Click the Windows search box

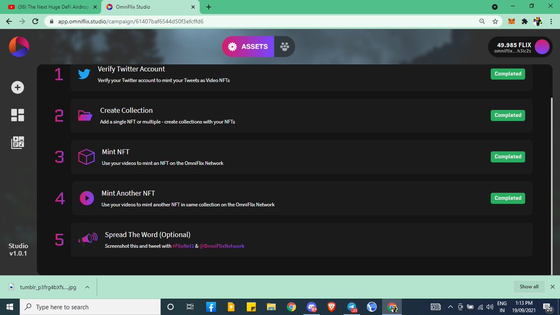[x=89, y=307]
